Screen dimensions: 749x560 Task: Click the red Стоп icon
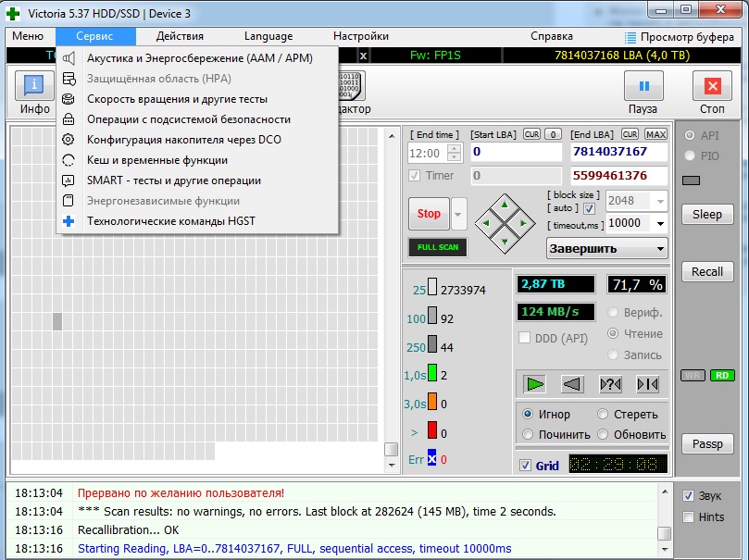pyautogui.click(x=712, y=86)
